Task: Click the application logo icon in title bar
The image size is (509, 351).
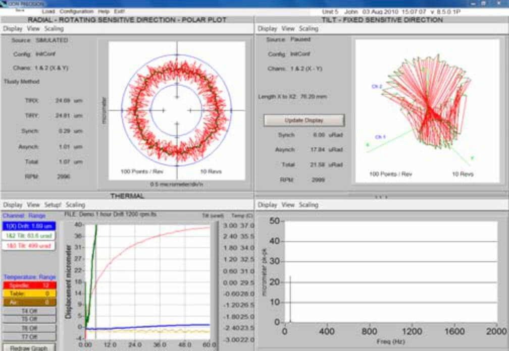Action: 4,4
